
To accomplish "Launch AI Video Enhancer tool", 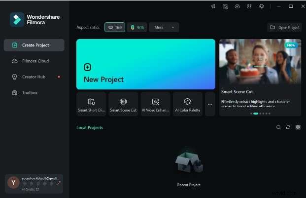I will click(x=155, y=104).
